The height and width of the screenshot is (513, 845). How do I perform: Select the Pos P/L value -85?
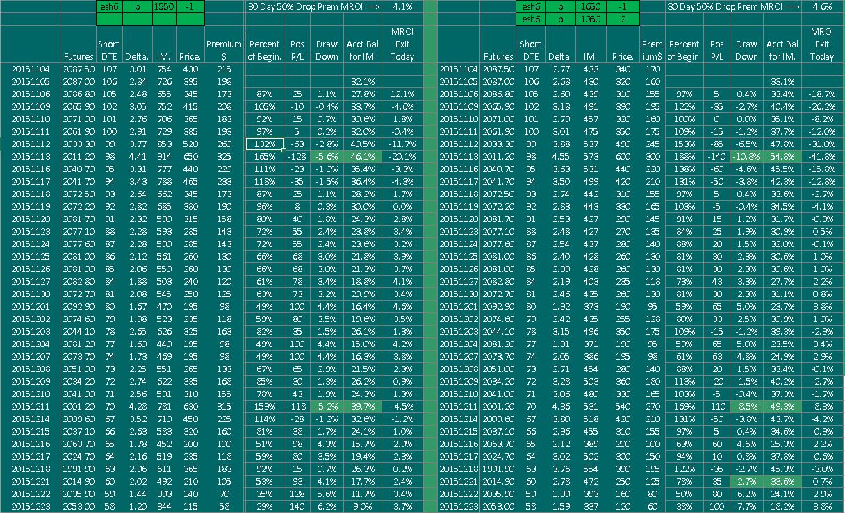(x=717, y=144)
